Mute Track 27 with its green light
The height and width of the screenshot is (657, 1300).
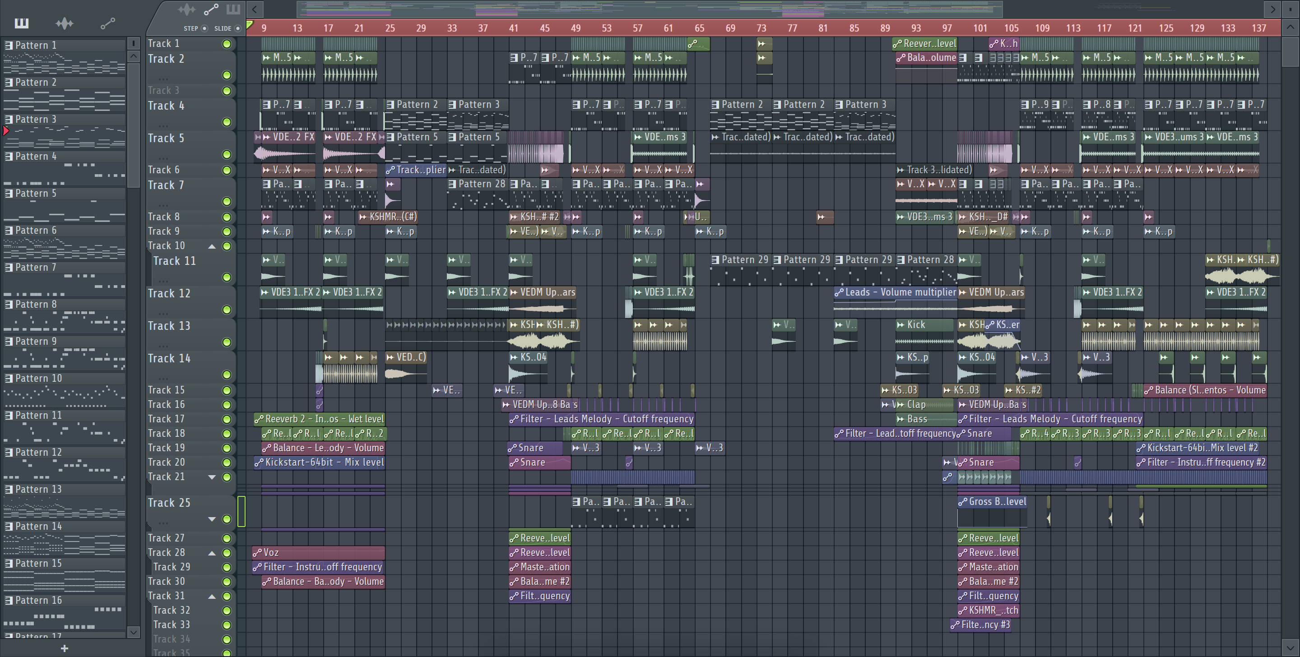227,538
